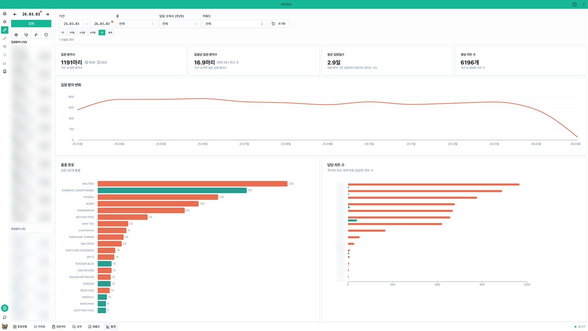Click the MALTESE bar in breed chart

192,184
